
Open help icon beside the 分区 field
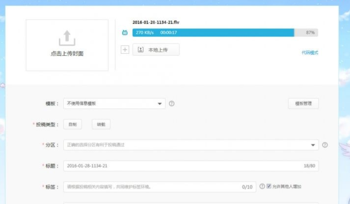coord(325,145)
